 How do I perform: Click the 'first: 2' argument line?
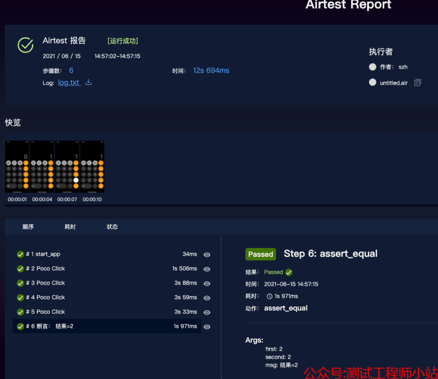coord(274,349)
